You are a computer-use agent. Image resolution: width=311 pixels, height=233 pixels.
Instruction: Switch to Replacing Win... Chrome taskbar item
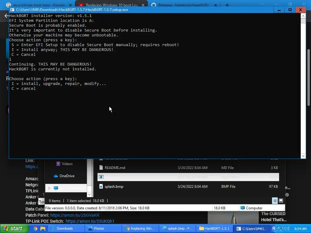(140, 228)
